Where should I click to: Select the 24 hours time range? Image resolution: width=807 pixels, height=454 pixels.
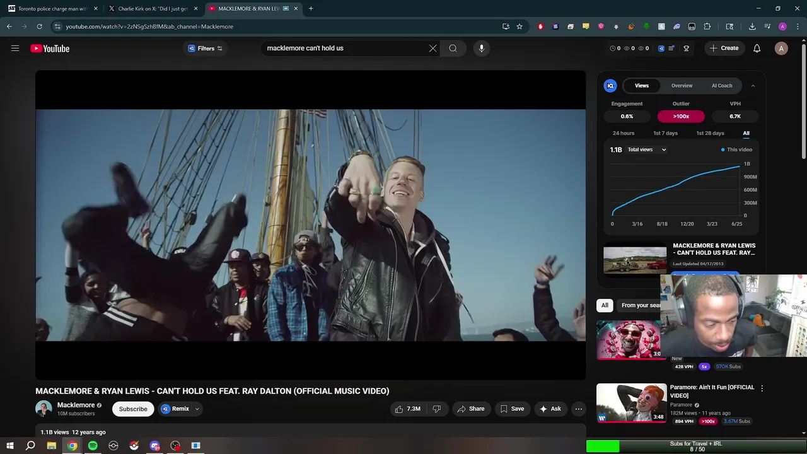point(624,133)
